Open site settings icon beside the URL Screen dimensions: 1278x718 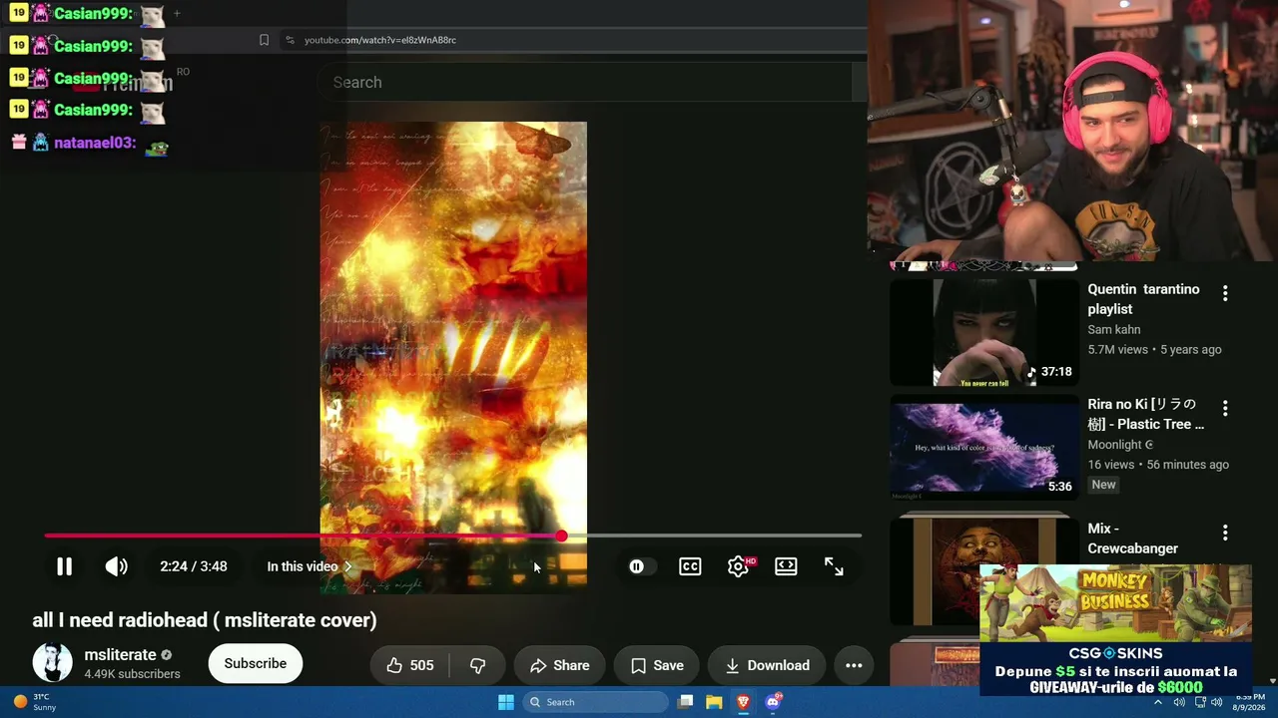[290, 40]
